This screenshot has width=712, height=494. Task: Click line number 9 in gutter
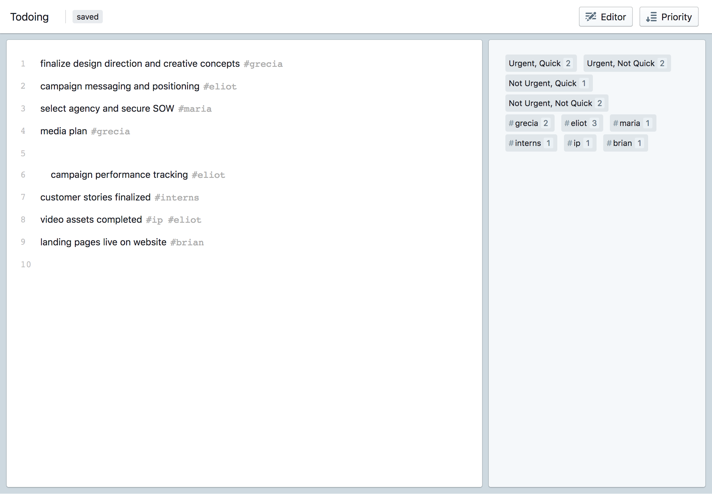point(23,242)
